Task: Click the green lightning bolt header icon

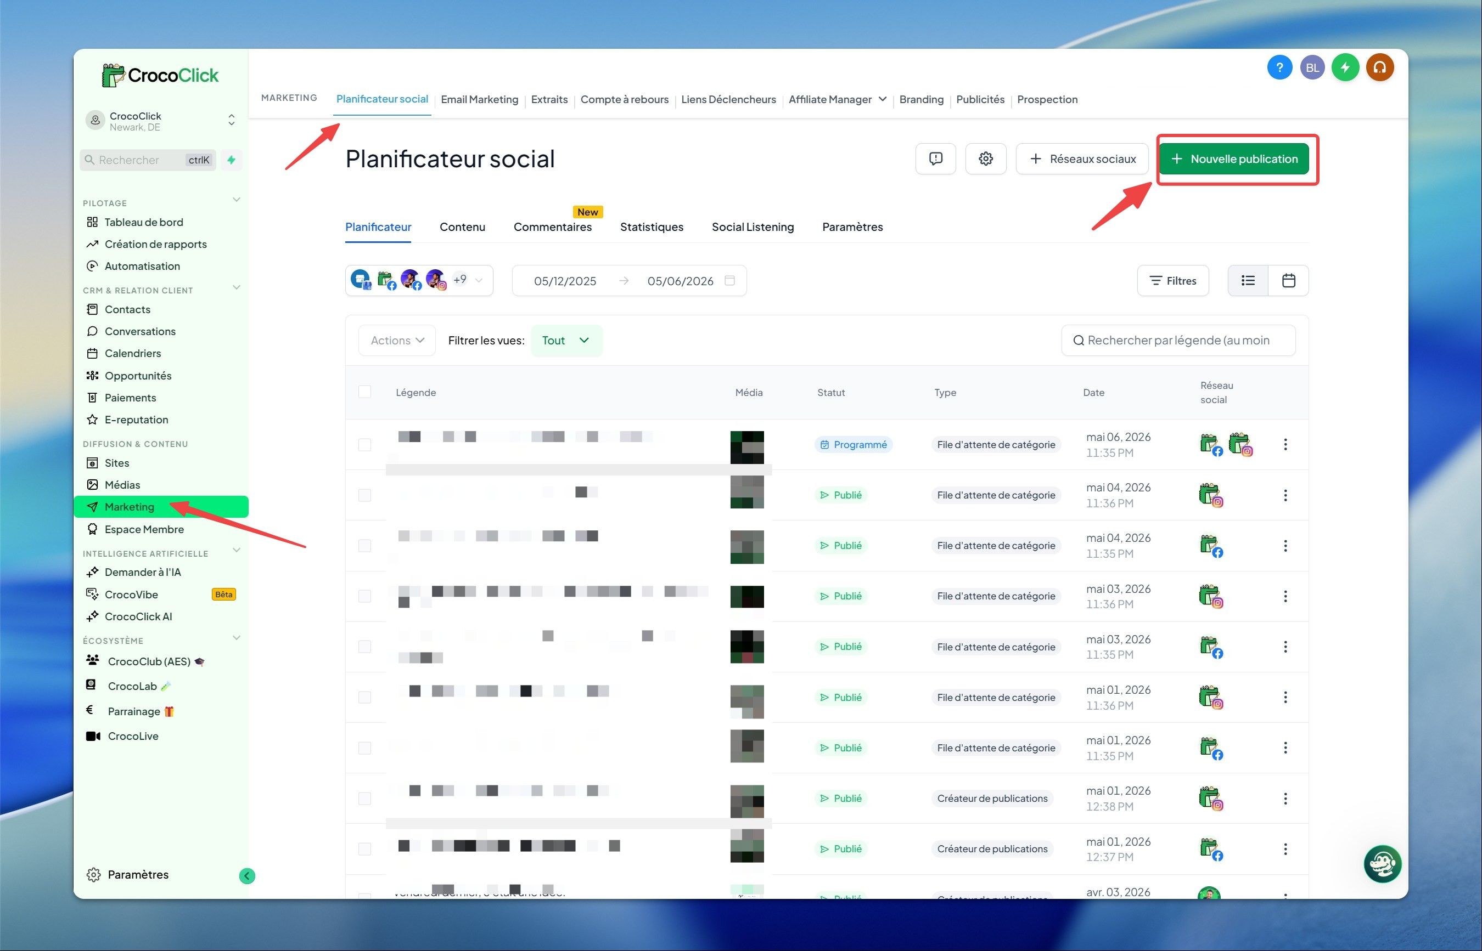Action: coord(1345,67)
